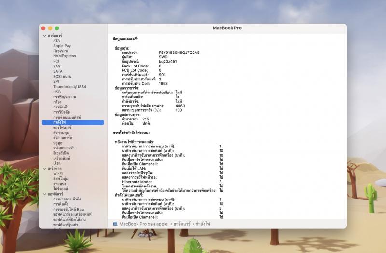Click the ซอฟต์แวร์ (Software) section header
This screenshot has width=386, height=253.
click(x=55, y=194)
